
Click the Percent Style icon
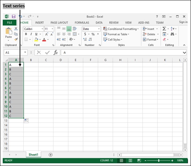(93, 34)
